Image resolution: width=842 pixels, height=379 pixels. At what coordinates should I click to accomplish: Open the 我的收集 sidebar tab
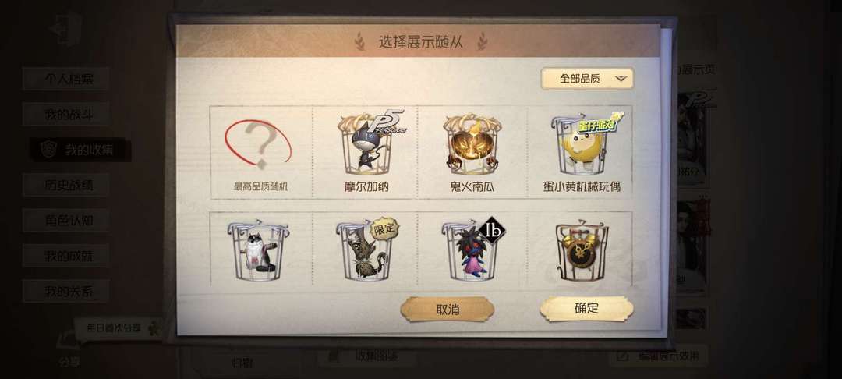tap(80, 150)
